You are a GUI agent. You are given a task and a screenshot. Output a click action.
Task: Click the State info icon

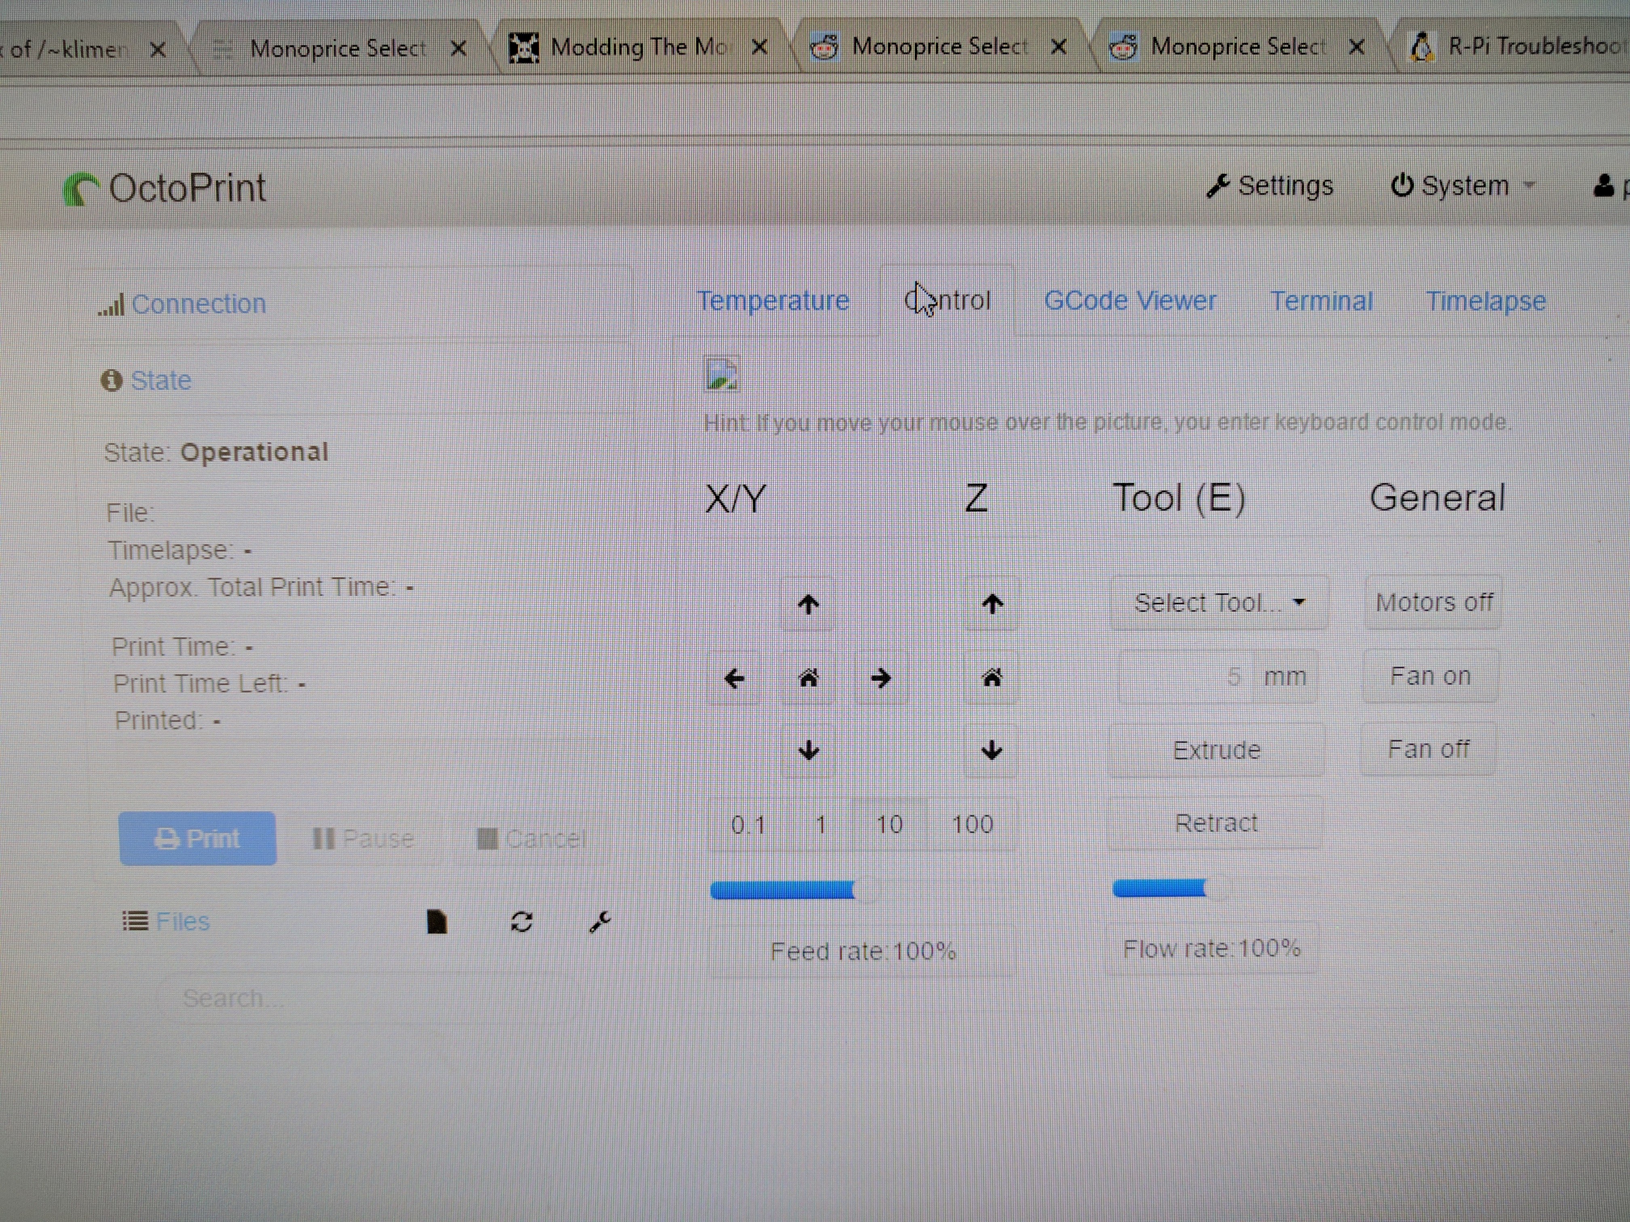pos(111,380)
